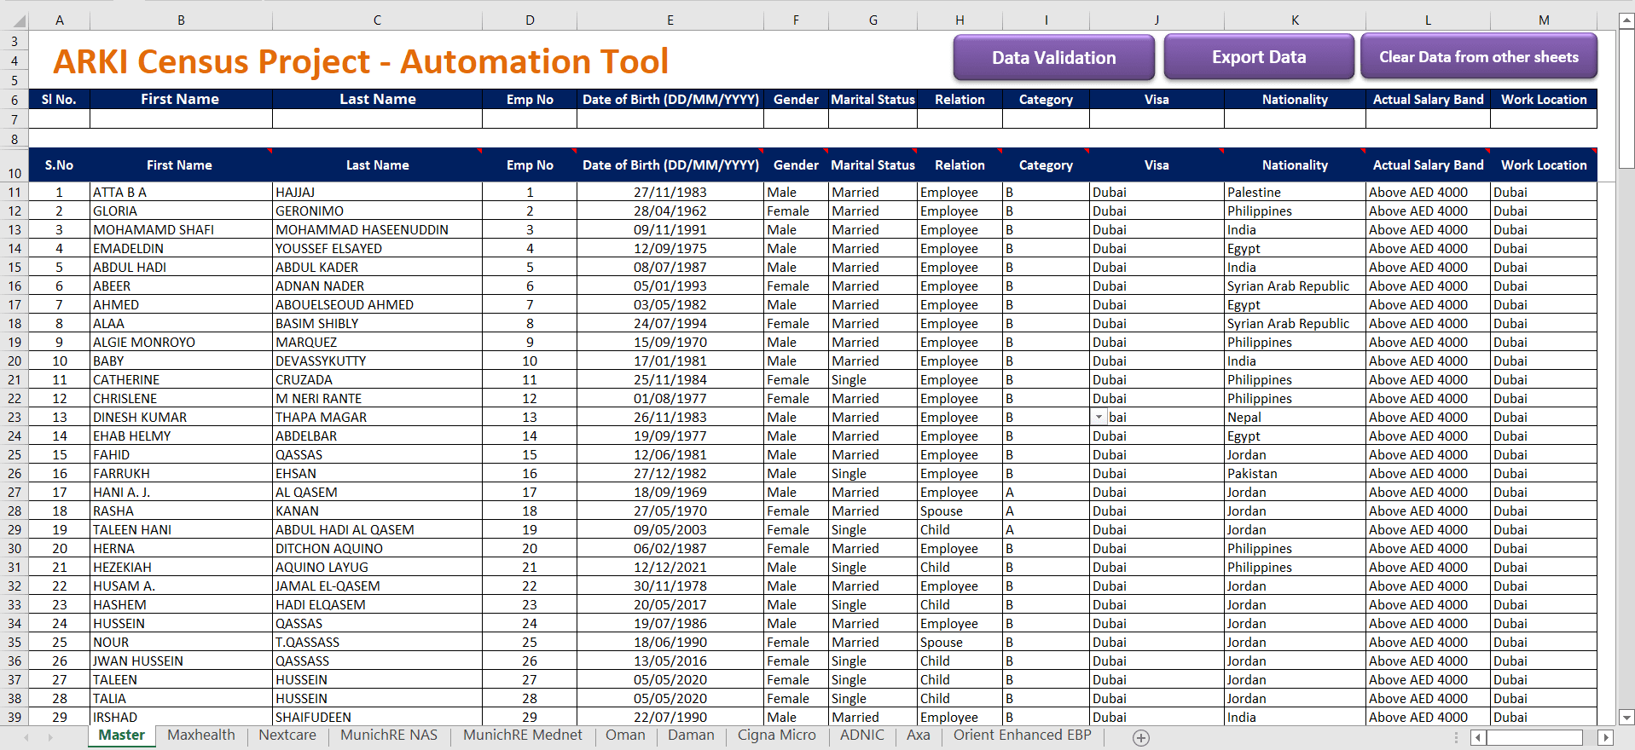The width and height of the screenshot is (1635, 750).
Task: Click cell 'ABOUELSEOUD AHMED'
Action: click(377, 305)
